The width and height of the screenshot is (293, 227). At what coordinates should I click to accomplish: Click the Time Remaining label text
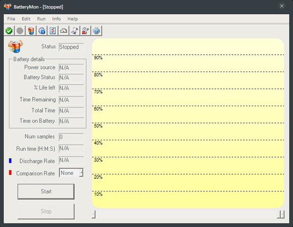[38, 99]
